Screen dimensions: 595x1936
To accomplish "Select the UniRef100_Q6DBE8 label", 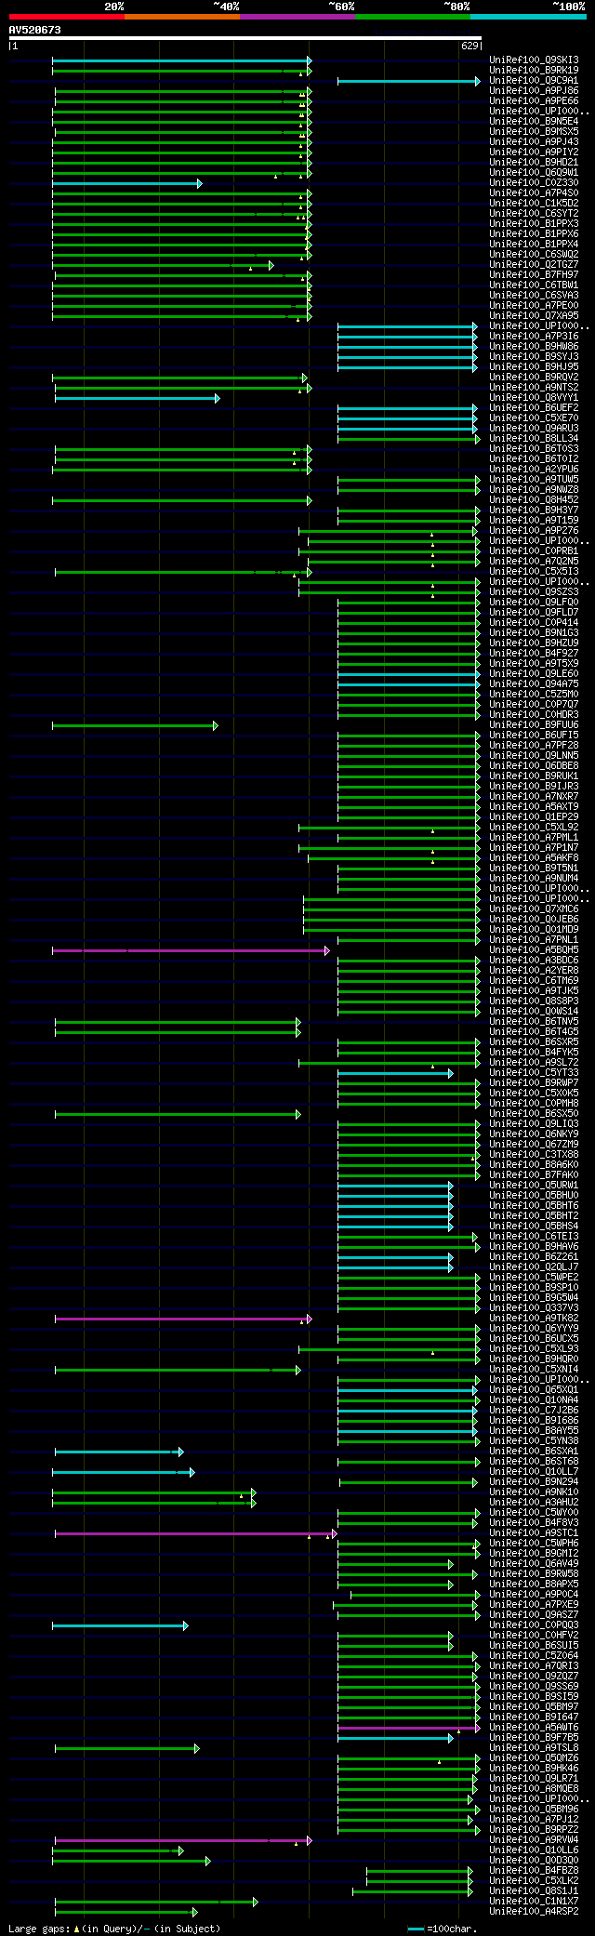I will coord(534,766).
